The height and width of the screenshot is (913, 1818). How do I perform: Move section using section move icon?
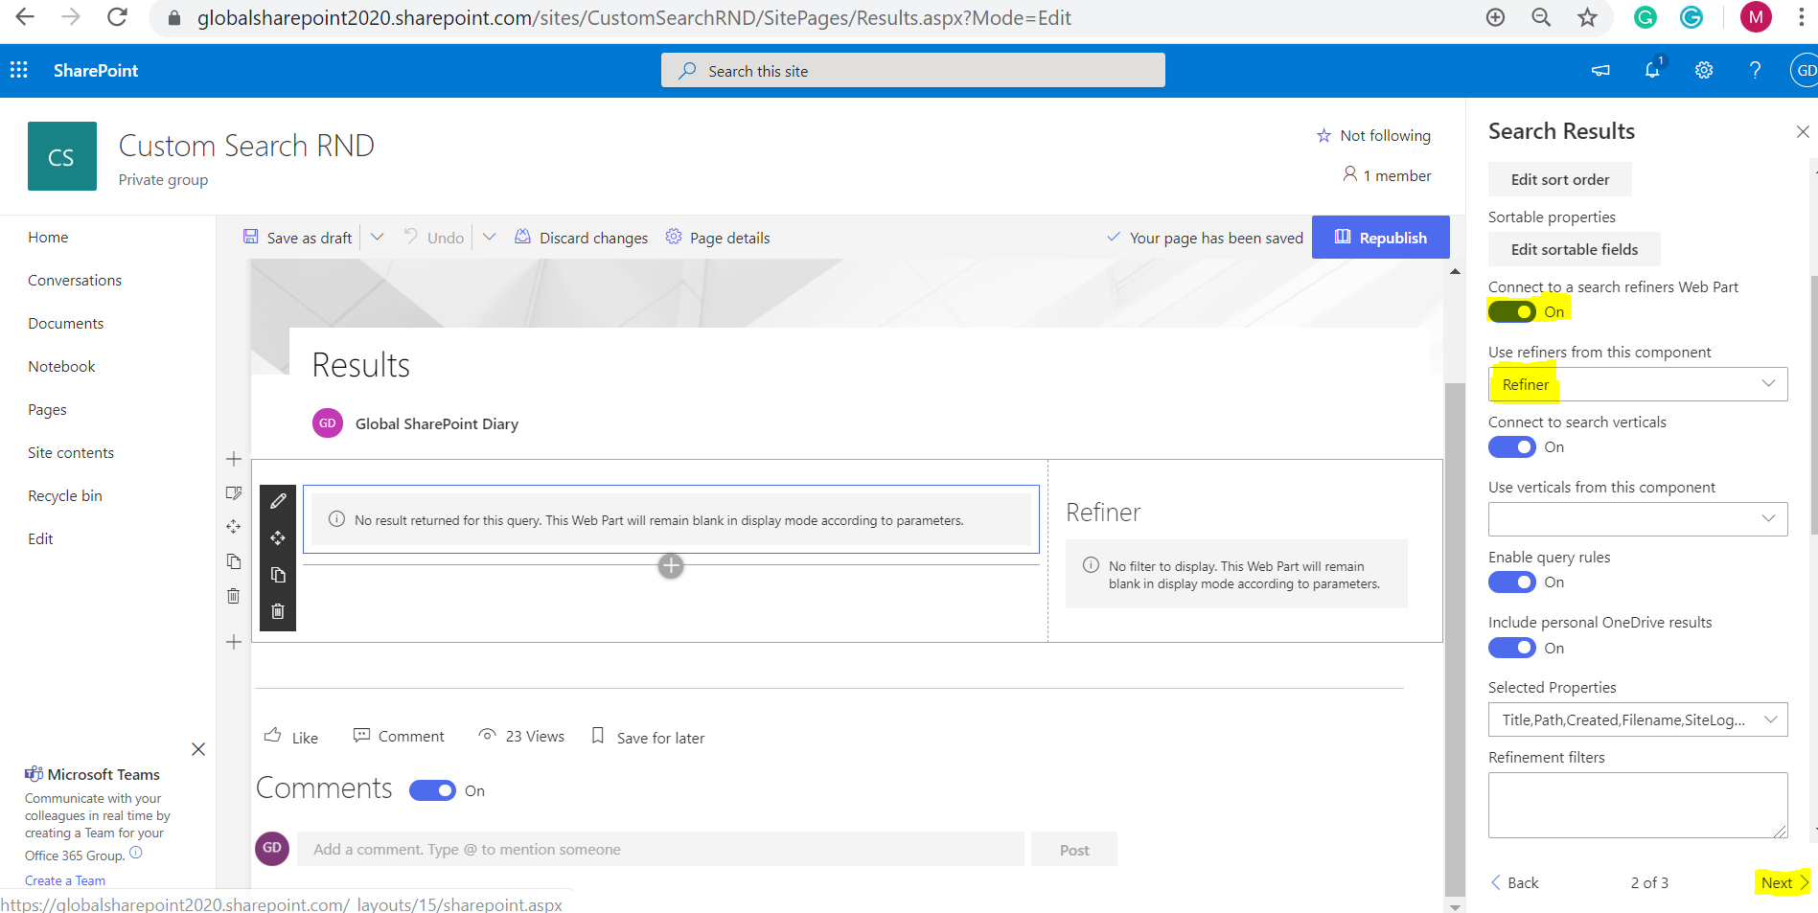[x=233, y=526]
